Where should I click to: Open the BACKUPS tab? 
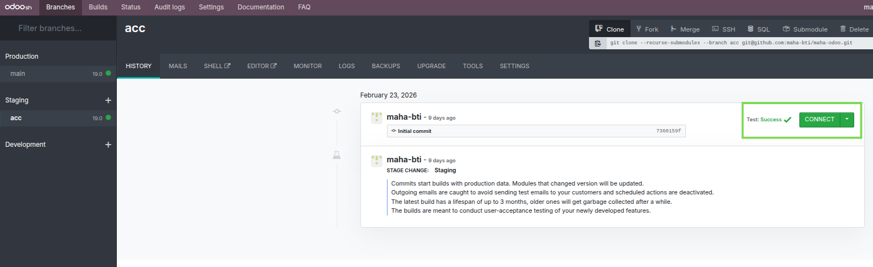tap(386, 66)
